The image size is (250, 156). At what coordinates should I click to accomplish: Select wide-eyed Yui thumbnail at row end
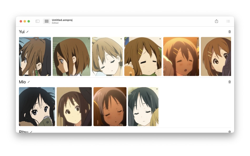pos(216,56)
